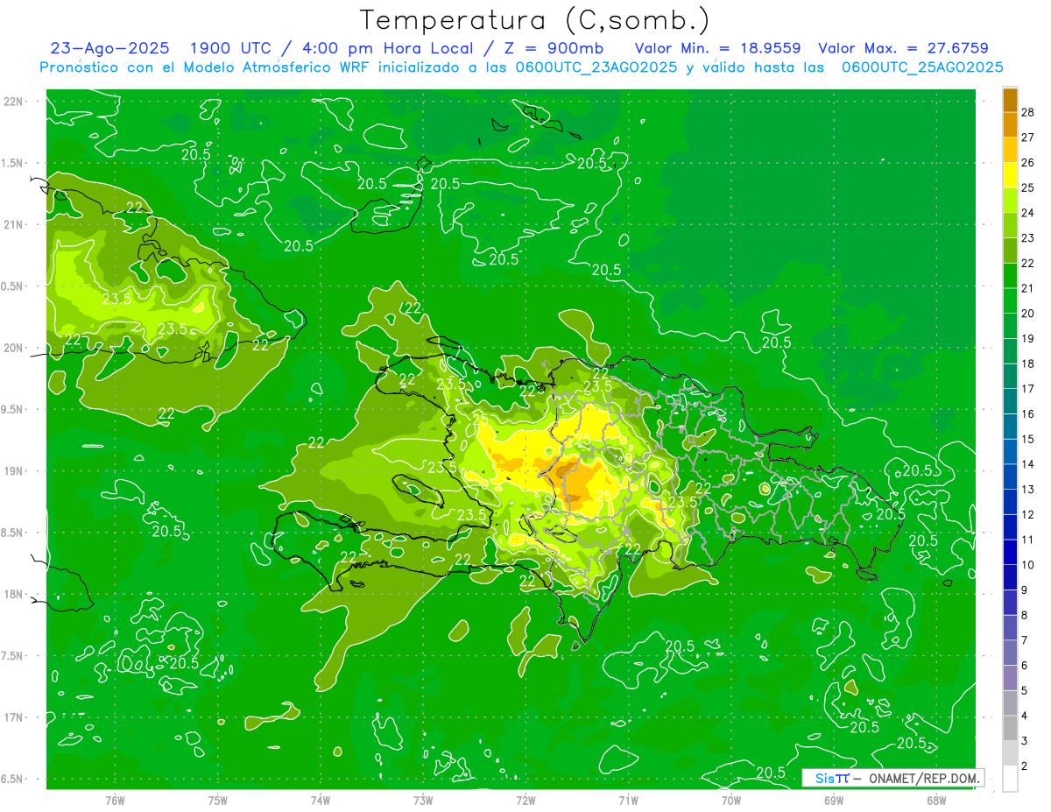Click color scale value '12'
This screenshot has height=812, width=1051.
[1027, 514]
